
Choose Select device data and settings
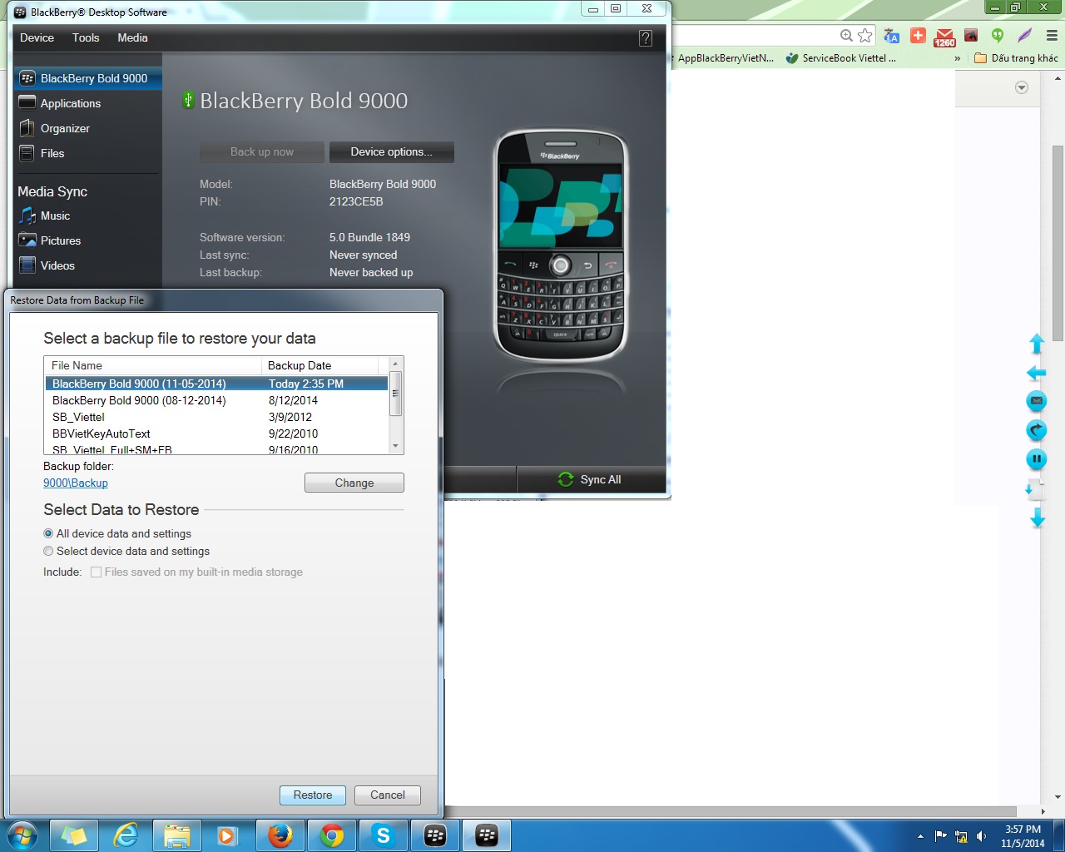(48, 552)
